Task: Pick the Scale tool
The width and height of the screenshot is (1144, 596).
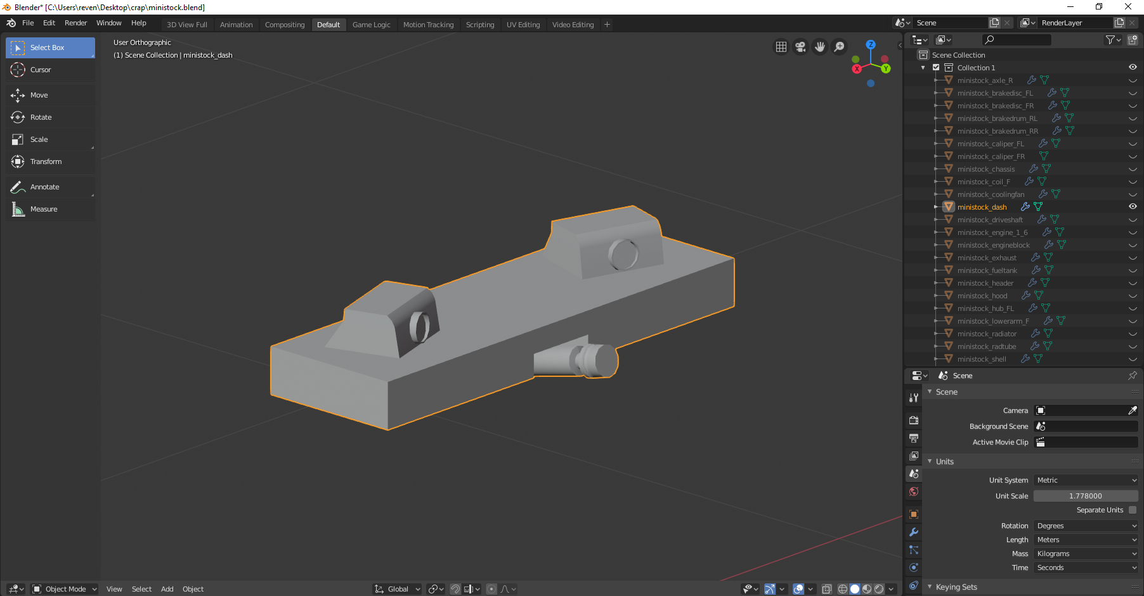Action: (x=39, y=139)
